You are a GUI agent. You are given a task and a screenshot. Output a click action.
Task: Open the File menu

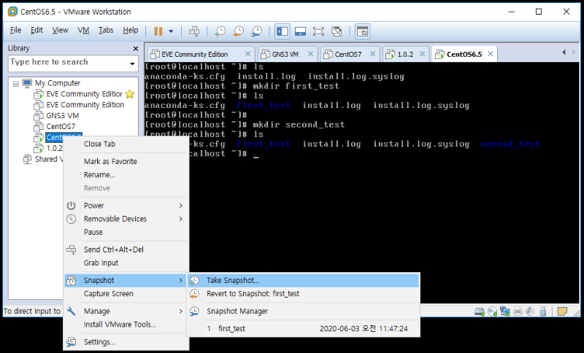pos(15,30)
